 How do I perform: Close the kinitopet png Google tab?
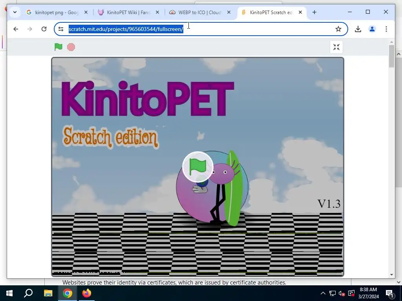pyautogui.click(x=86, y=12)
